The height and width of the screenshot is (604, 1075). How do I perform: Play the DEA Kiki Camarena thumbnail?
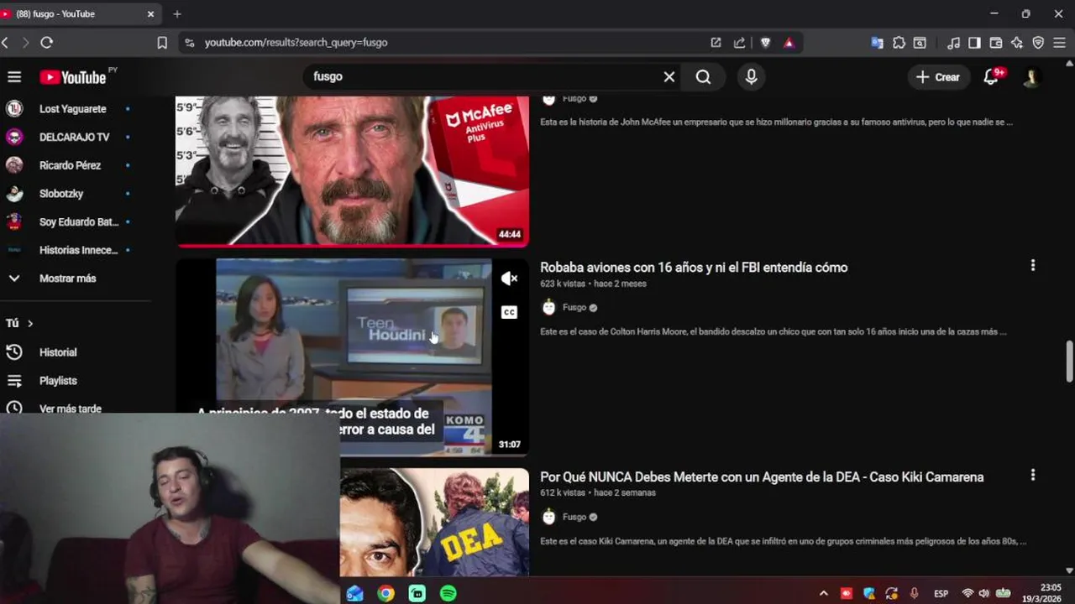coord(434,522)
